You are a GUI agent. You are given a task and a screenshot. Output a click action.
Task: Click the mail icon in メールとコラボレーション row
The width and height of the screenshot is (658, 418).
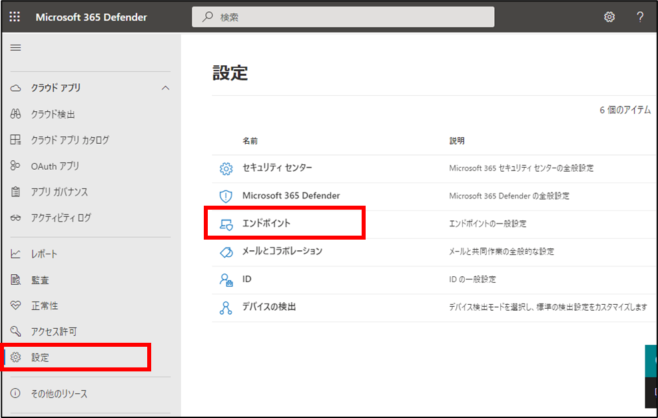(226, 252)
